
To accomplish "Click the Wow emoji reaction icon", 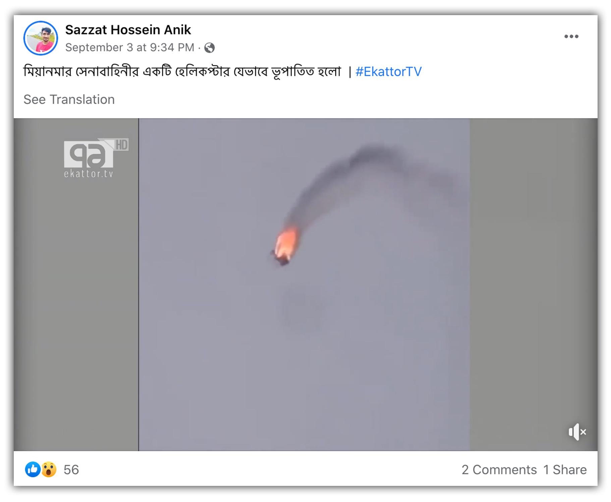I will (49, 469).
